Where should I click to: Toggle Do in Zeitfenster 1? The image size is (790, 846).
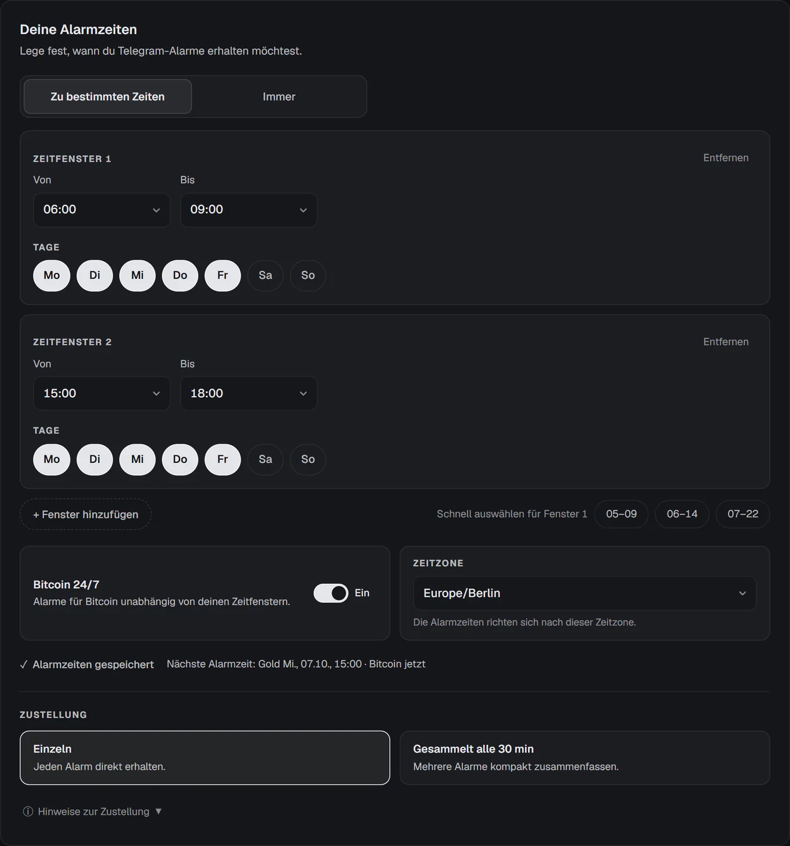coord(180,275)
